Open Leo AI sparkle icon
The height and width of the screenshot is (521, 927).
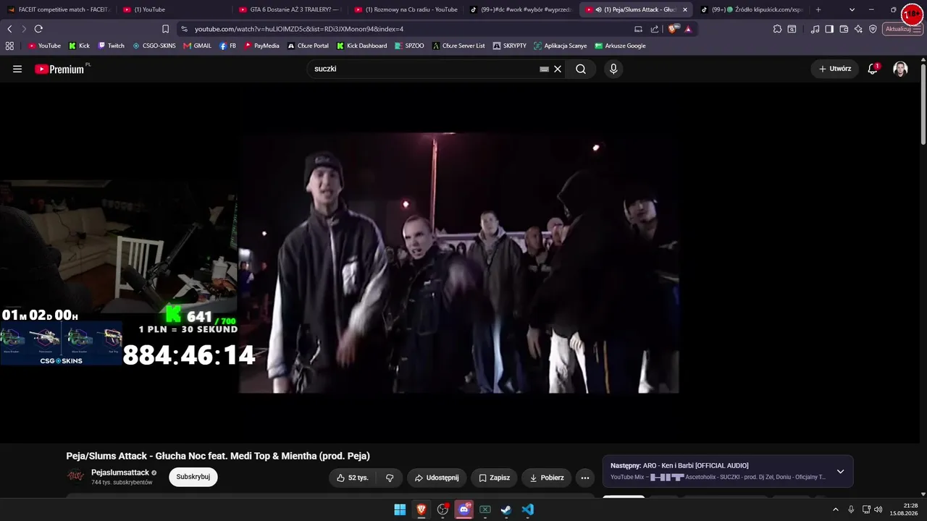858,29
